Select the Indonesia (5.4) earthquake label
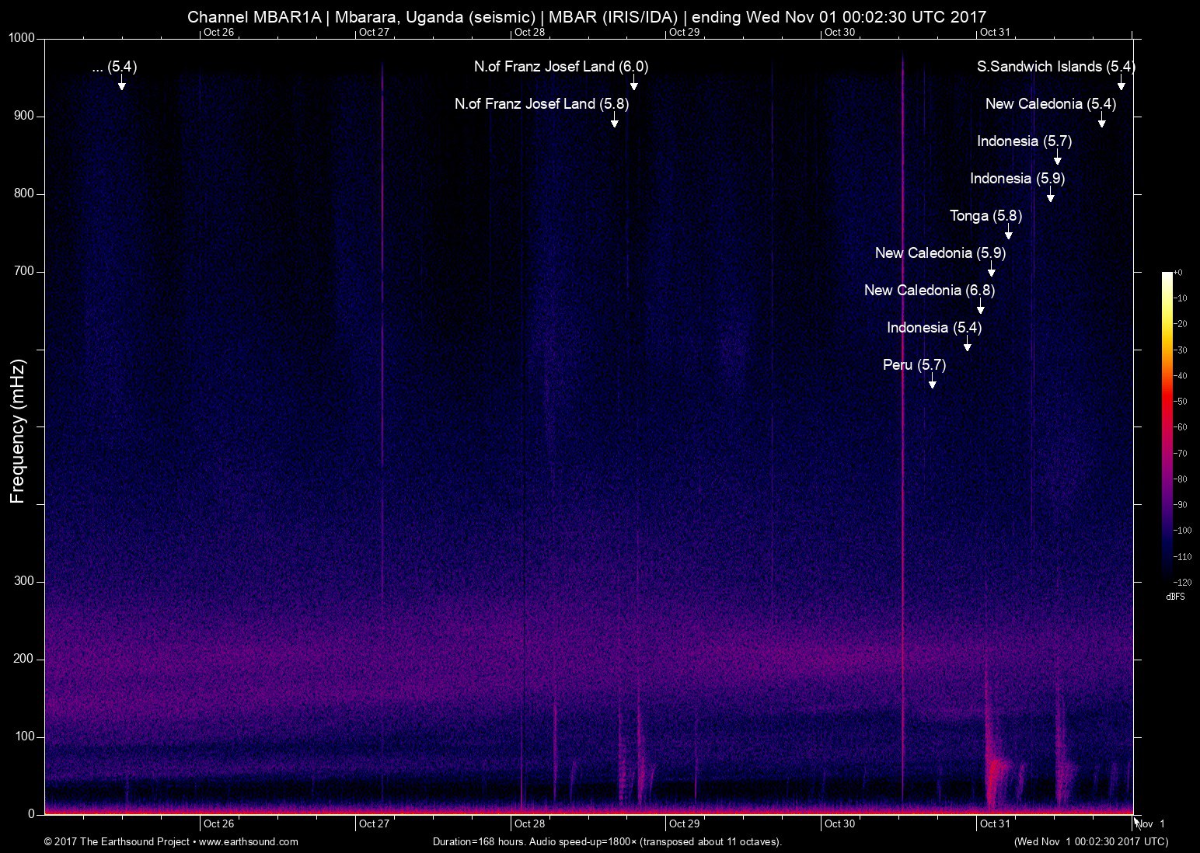Screen dimensions: 1200x853 (934, 328)
